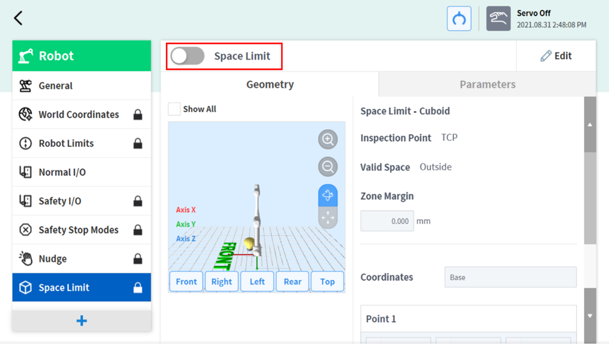
Task: Select the rotate view icon
Action: click(328, 195)
